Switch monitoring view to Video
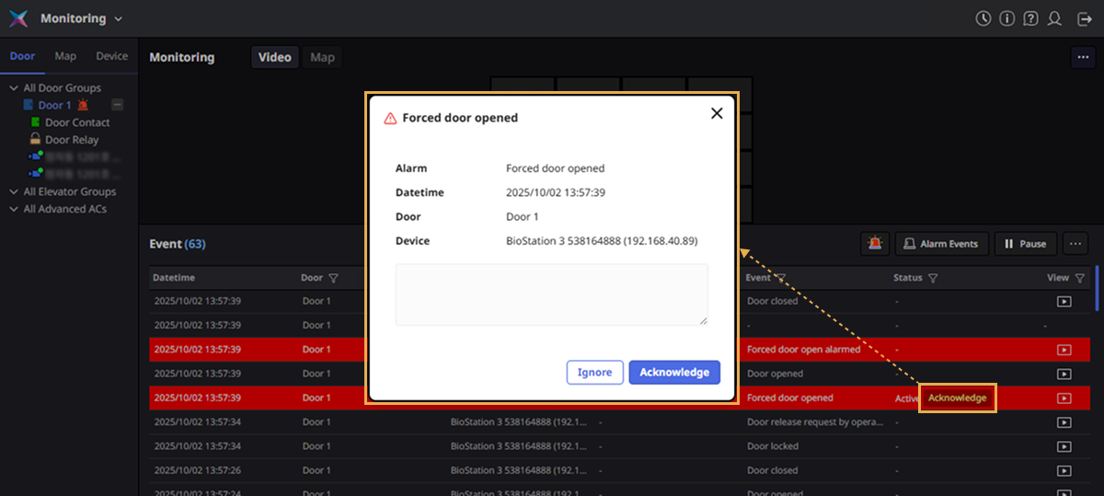Viewport: 1104px width, 496px height. point(274,57)
